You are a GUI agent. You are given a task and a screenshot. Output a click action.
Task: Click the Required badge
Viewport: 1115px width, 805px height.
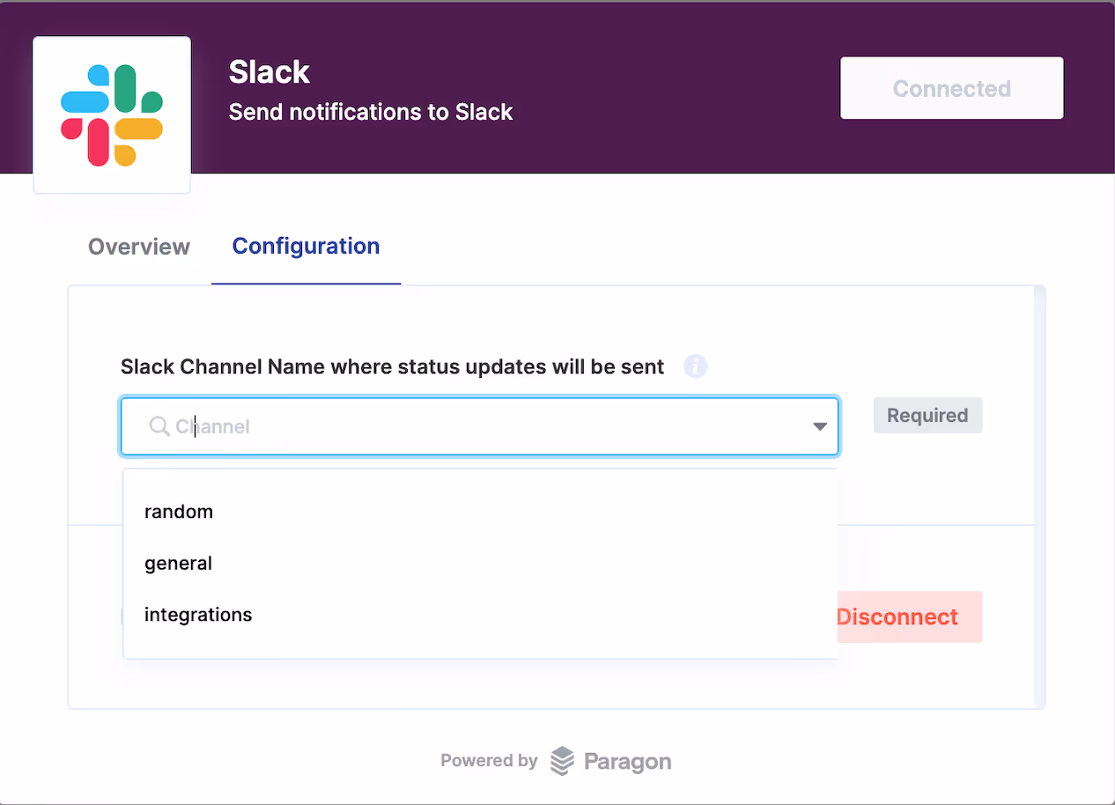click(927, 416)
